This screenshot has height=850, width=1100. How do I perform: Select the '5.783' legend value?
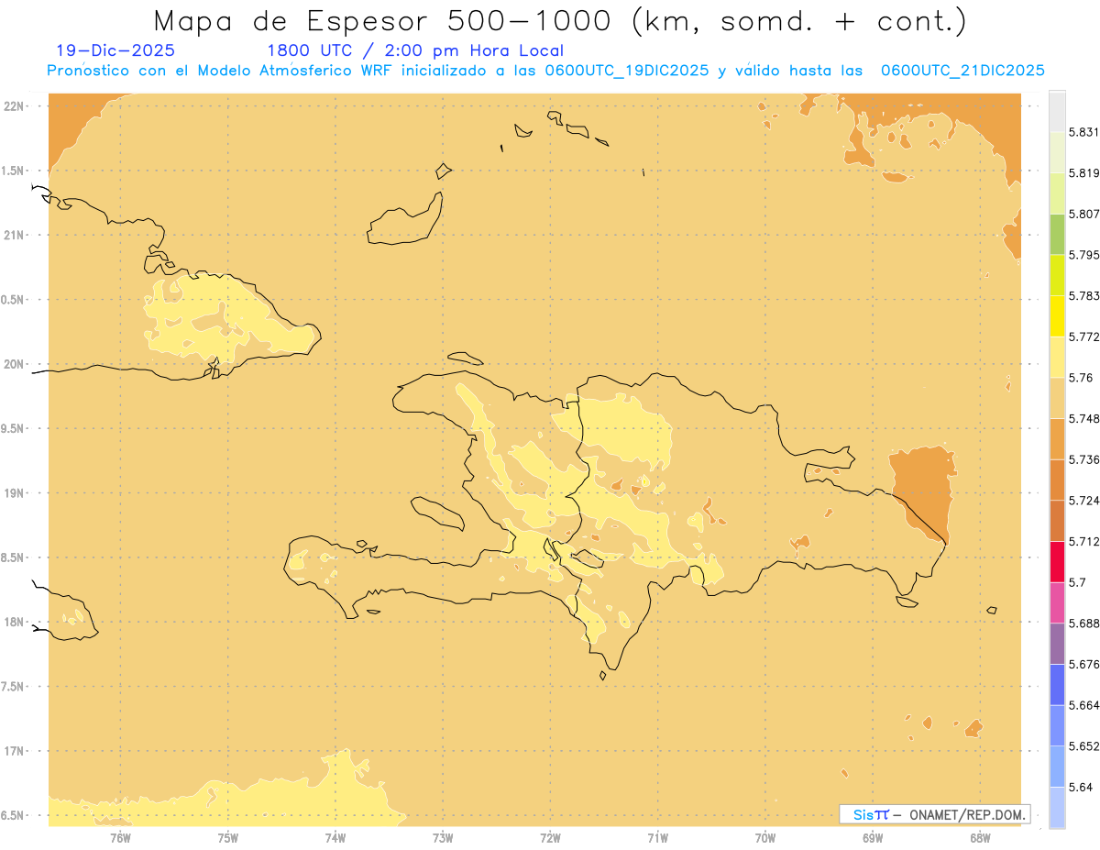pos(1083,295)
